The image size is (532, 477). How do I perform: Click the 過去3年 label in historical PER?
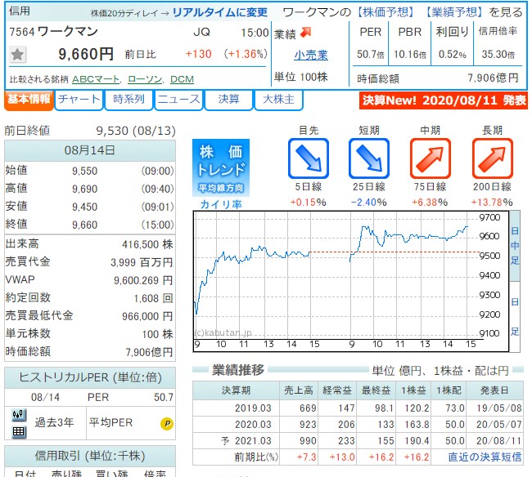point(54,422)
